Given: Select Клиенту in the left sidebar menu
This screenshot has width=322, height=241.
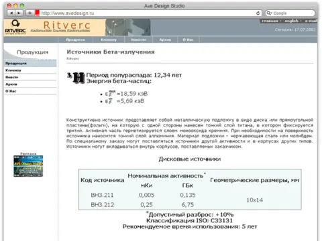Looking at the screenshot, I should pos(30,70).
